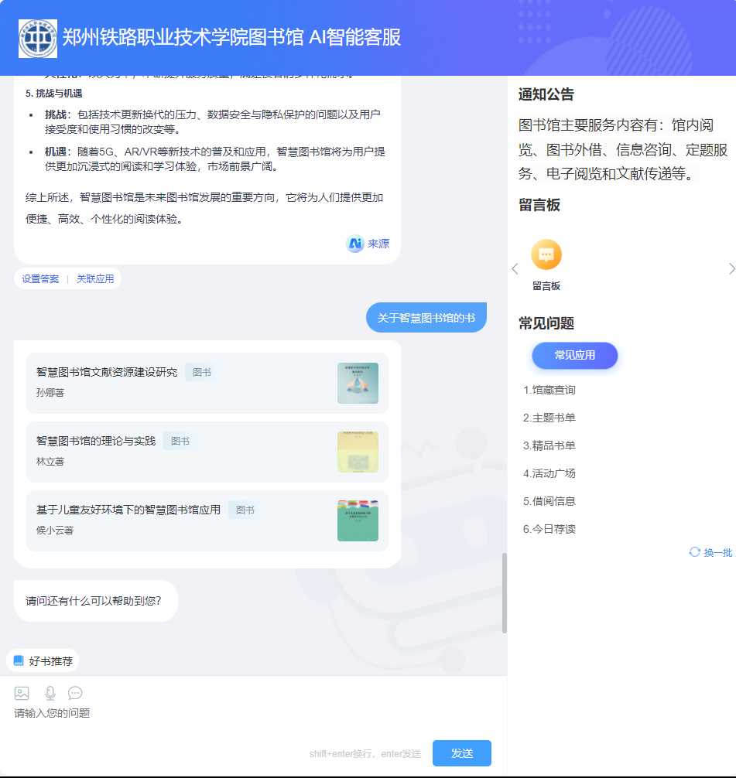736x778 pixels.
Task: Select the 常见应用 tab
Action: tap(574, 356)
